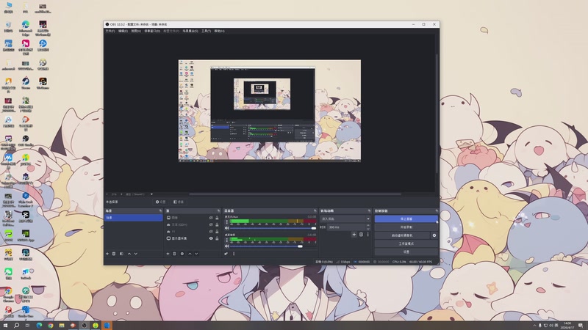Open the 场景集合(S) menu

coord(190,31)
